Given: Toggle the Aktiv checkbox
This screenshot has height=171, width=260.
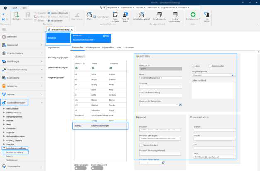Looking at the screenshot, I should [x=193, y=66].
